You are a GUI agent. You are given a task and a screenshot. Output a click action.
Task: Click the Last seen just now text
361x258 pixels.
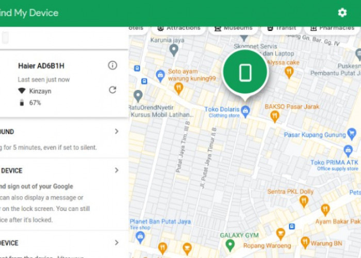(44, 79)
